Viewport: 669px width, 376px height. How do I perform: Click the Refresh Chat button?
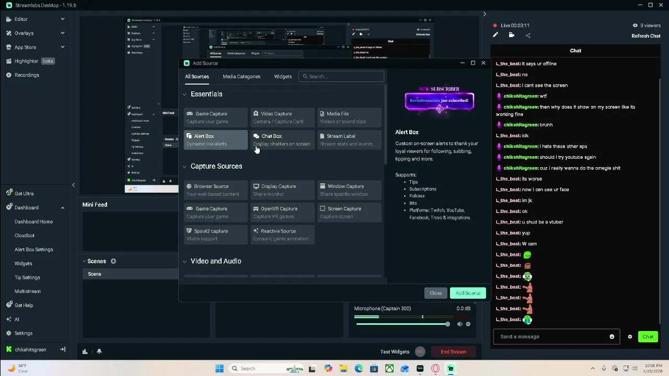(x=646, y=36)
